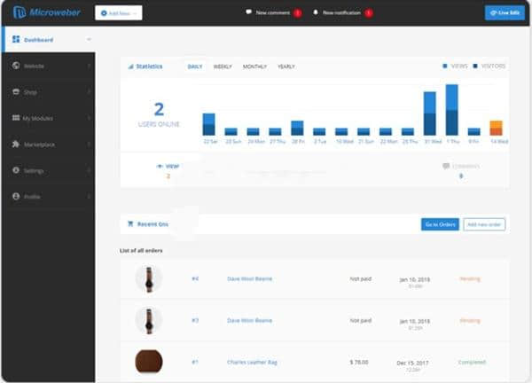Click the Shop icon in sidebar
Screen dimensions: 532x383
(x=16, y=91)
